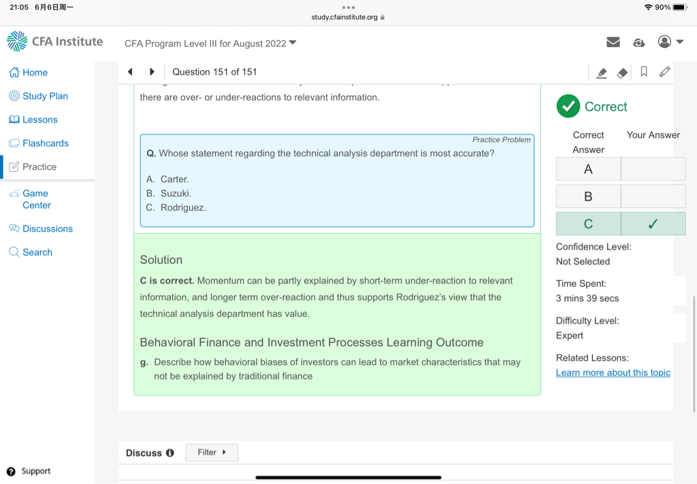Screen dimensions: 697x484
Task: Click the green Correct checkmark icon
Action: point(568,106)
